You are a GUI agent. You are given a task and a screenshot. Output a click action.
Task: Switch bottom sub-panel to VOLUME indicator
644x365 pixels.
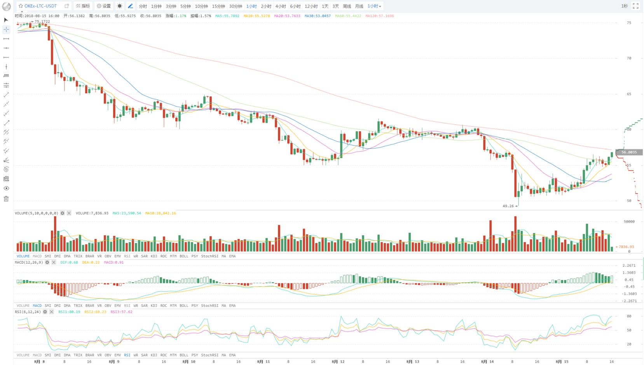pos(23,355)
